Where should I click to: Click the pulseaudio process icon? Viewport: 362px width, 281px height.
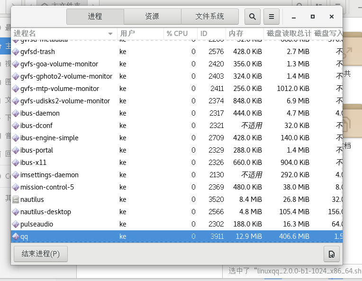pyautogui.click(x=16, y=224)
